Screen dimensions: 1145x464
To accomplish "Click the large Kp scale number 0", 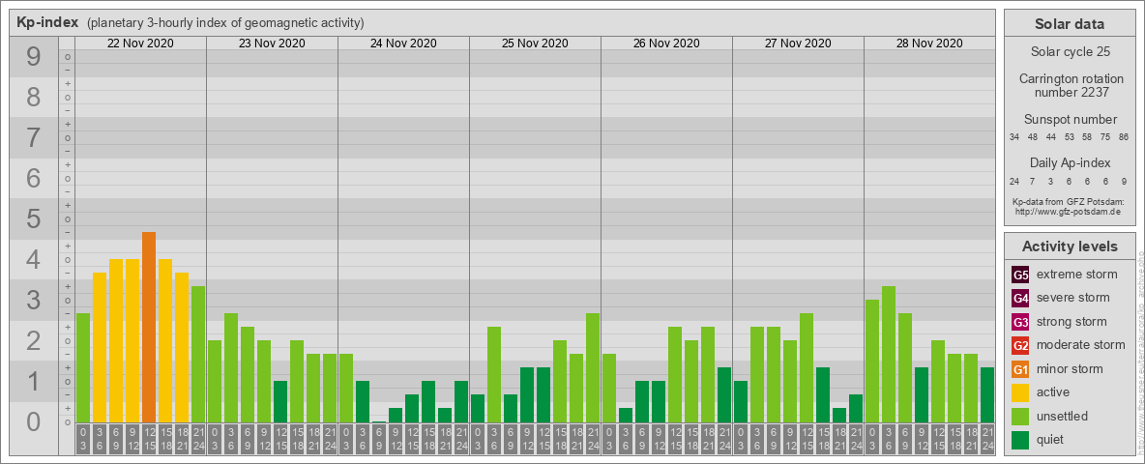I will (x=34, y=421).
